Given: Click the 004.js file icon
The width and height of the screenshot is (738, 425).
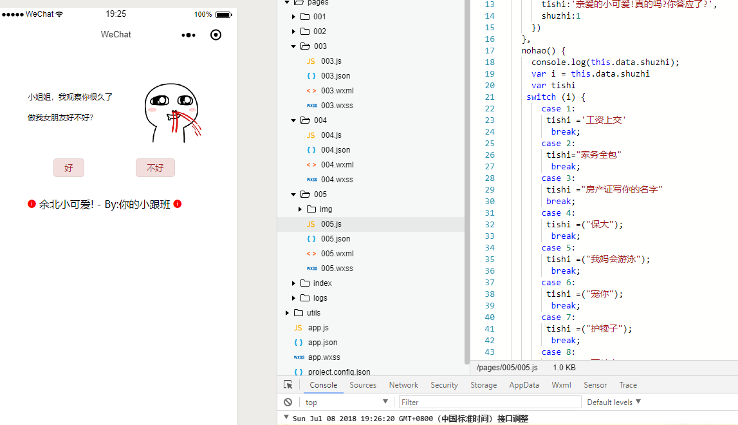Looking at the screenshot, I should pos(311,135).
